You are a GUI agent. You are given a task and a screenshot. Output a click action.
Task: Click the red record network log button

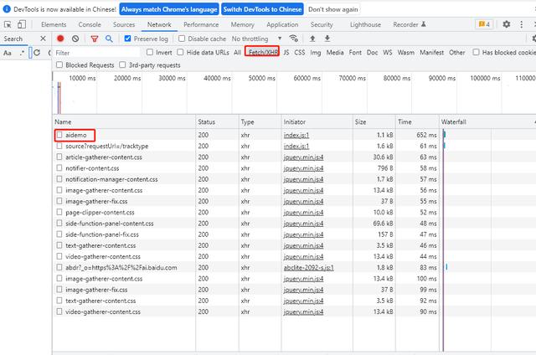pyautogui.click(x=60, y=39)
